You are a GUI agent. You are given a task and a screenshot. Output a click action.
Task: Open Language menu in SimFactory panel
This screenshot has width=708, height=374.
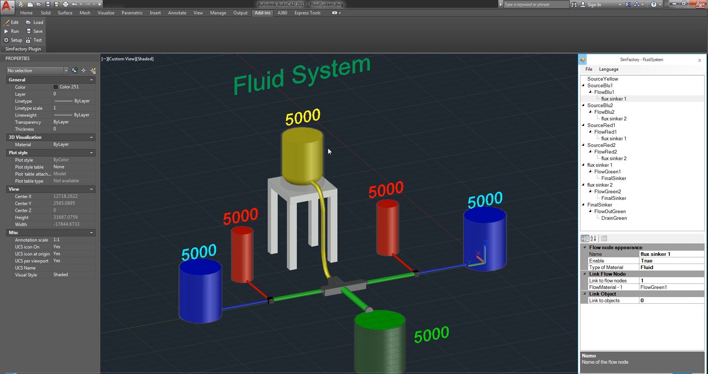pyautogui.click(x=608, y=69)
